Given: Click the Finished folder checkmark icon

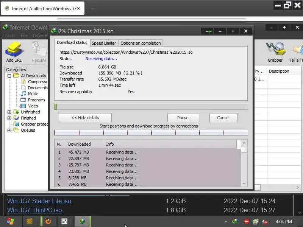Looking at the screenshot, I should click(x=16, y=118).
